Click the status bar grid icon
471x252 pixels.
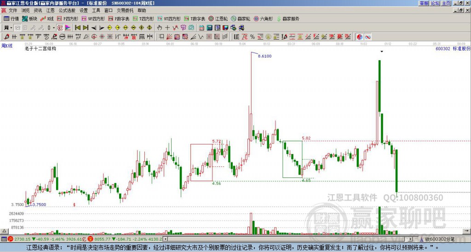pyautogui.click(x=4, y=239)
